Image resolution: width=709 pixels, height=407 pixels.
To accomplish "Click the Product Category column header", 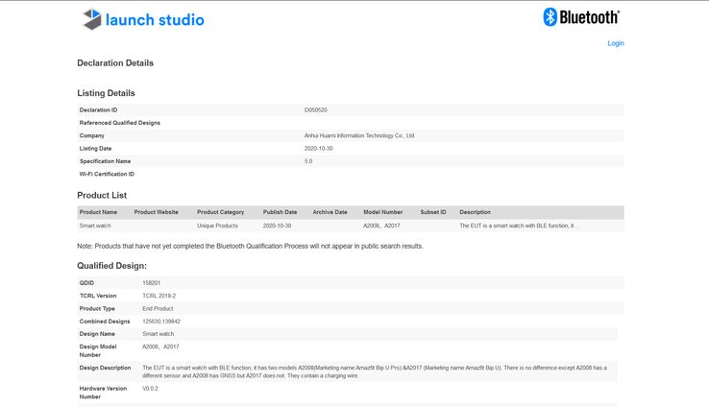I will 220,212.
